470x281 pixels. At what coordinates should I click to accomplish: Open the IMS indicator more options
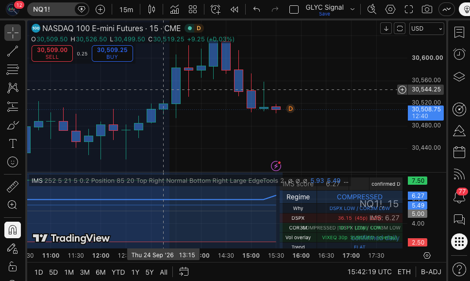(x=346, y=181)
